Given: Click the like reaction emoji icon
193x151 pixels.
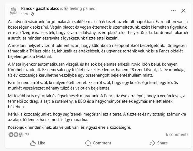Looking at the screenshot, I should pyautogui.click(x=11, y=134).
